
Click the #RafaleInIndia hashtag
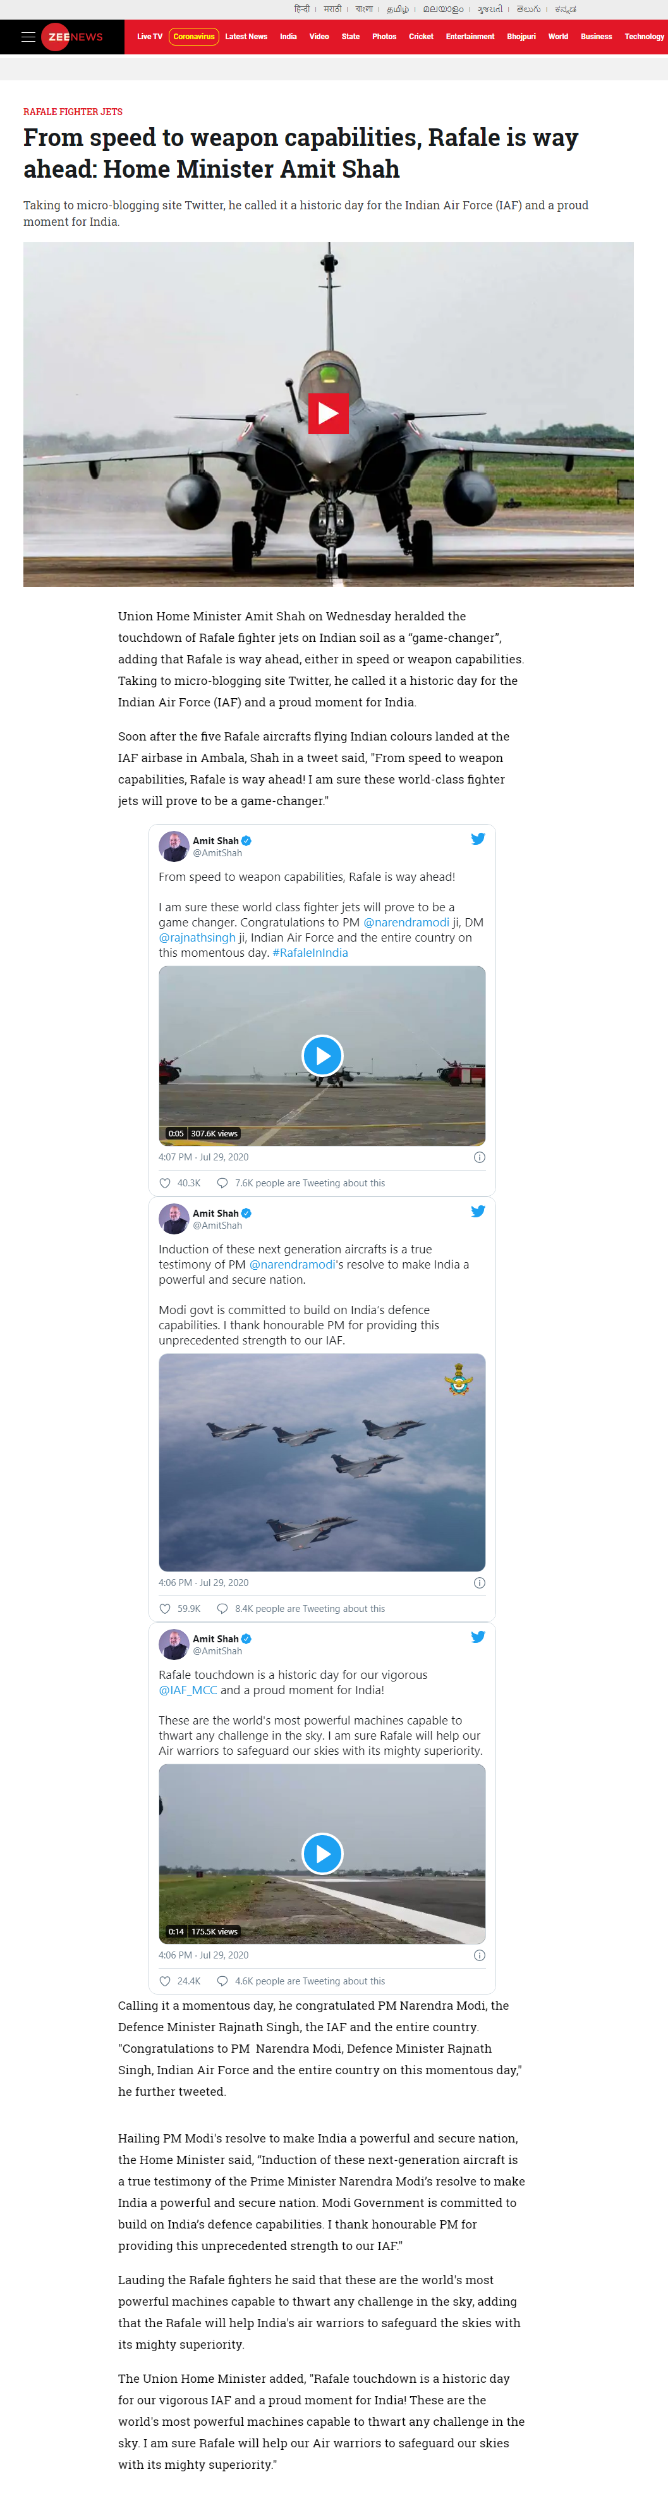pyautogui.click(x=310, y=952)
